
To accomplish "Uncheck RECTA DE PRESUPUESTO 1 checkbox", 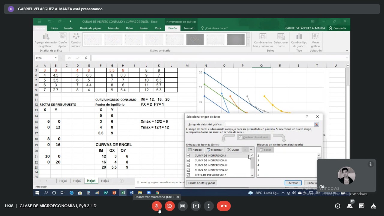I will click(188, 175).
